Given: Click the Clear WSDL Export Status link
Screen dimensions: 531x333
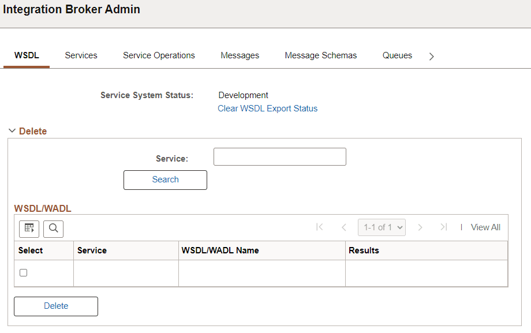Looking at the screenshot, I should 267,108.
